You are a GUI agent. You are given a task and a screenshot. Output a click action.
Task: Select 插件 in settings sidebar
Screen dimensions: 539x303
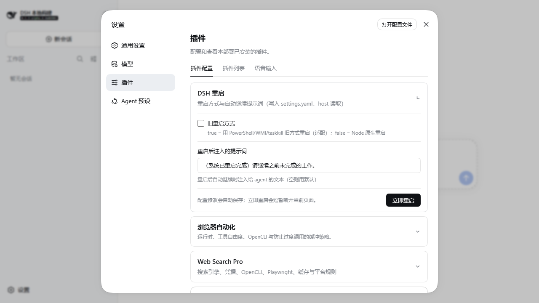point(141,82)
